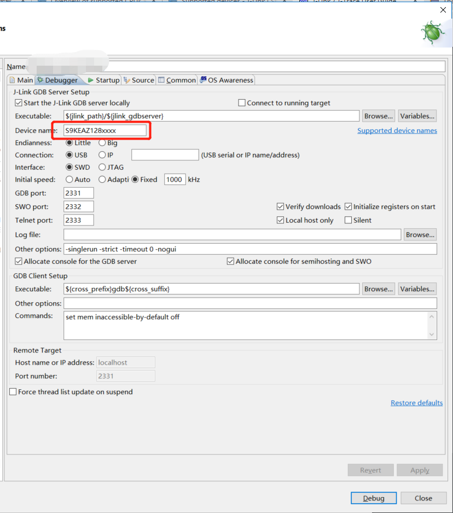Click the USB serial or IP address field
The width and height of the screenshot is (453, 513).
point(165,155)
